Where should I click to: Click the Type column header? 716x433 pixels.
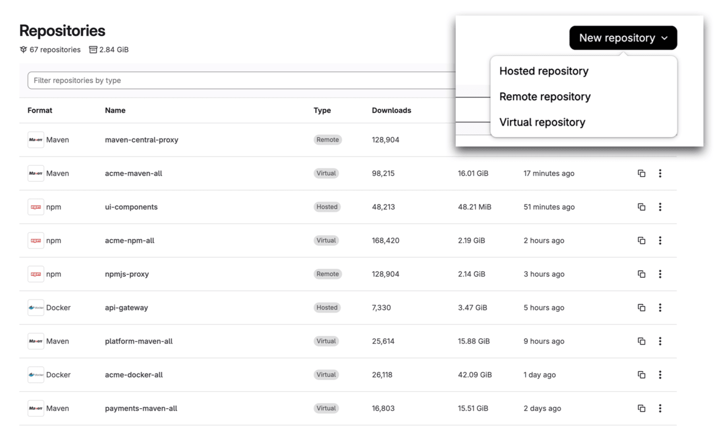coord(322,111)
